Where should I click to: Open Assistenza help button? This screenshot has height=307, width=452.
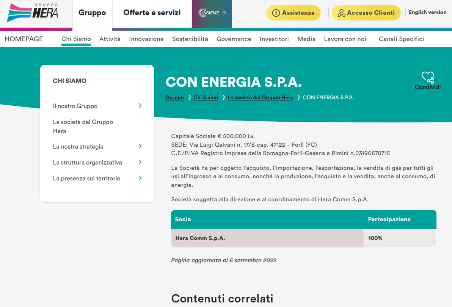point(293,13)
